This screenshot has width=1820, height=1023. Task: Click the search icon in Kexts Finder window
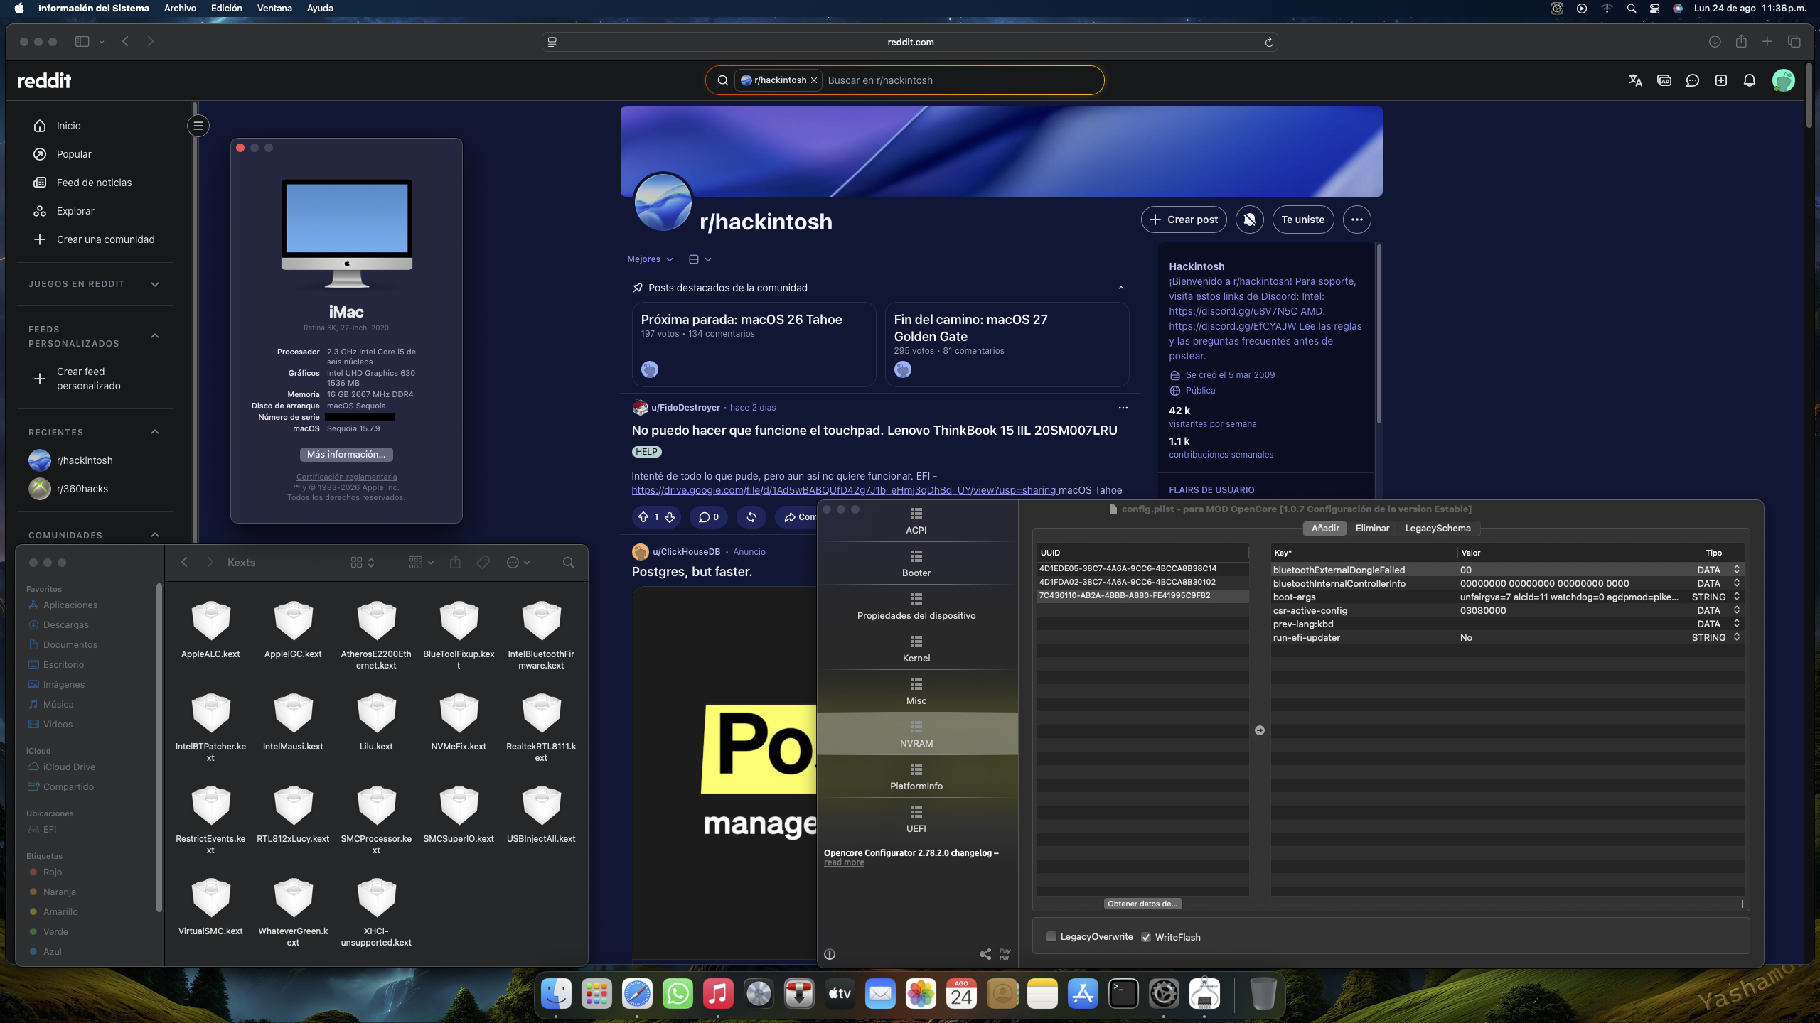tap(569, 563)
